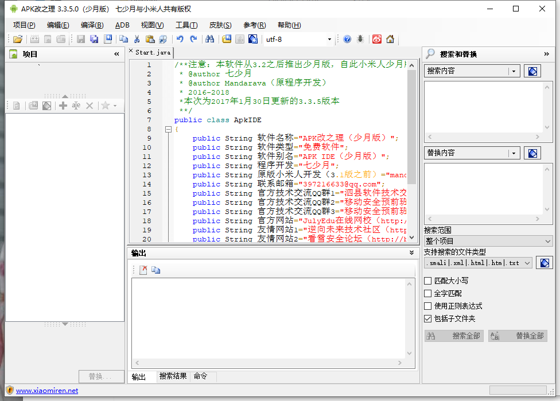Switch to the 搜索结果 tab
The height and width of the screenshot is (401, 560).
[173, 376]
